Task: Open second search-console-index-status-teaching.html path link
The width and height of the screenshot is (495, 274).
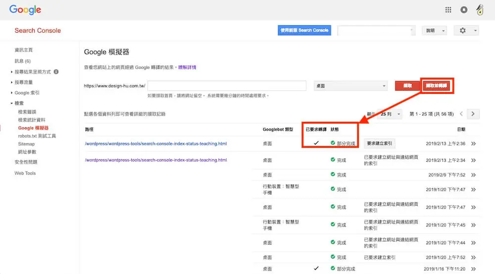Action: (x=155, y=160)
